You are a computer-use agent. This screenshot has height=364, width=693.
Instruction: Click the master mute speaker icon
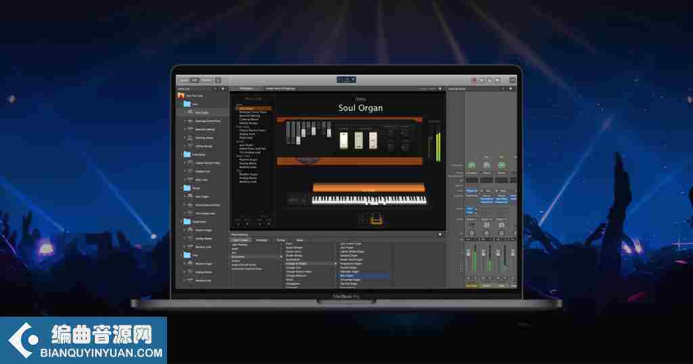[497, 81]
